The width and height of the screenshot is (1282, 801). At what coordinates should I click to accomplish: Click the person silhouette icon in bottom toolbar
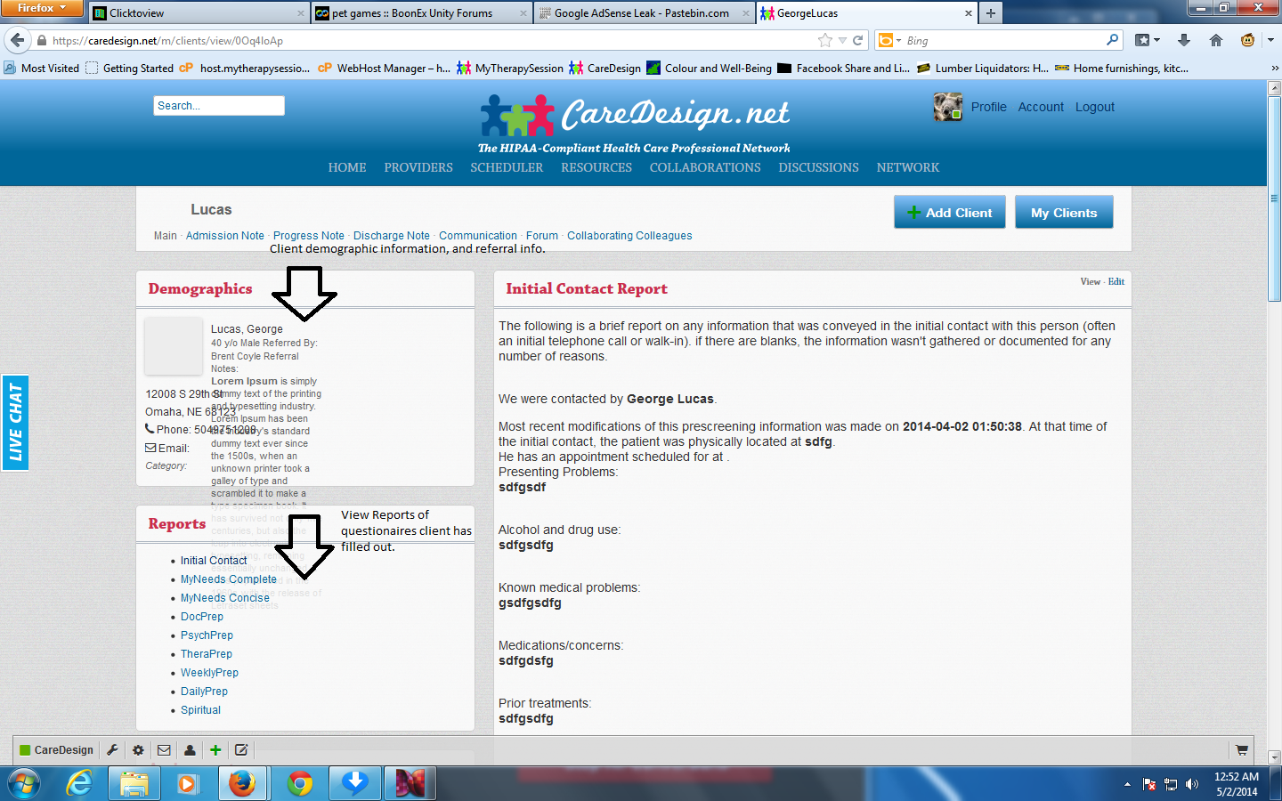click(x=190, y=750)
